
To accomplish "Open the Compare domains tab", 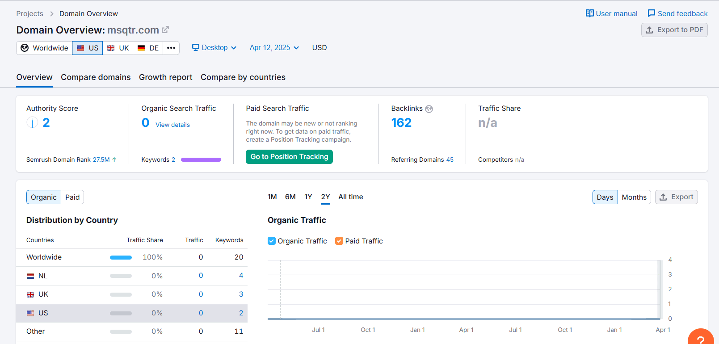I will click(x=96, y=77).
